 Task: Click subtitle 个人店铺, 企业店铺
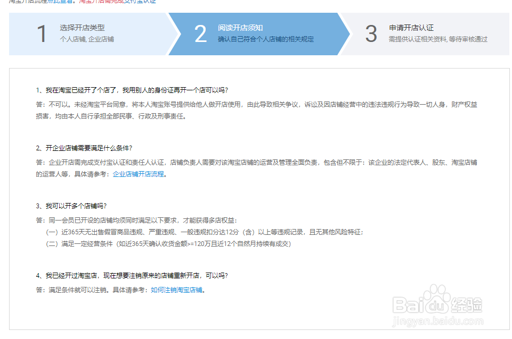(x=87, y=39)
